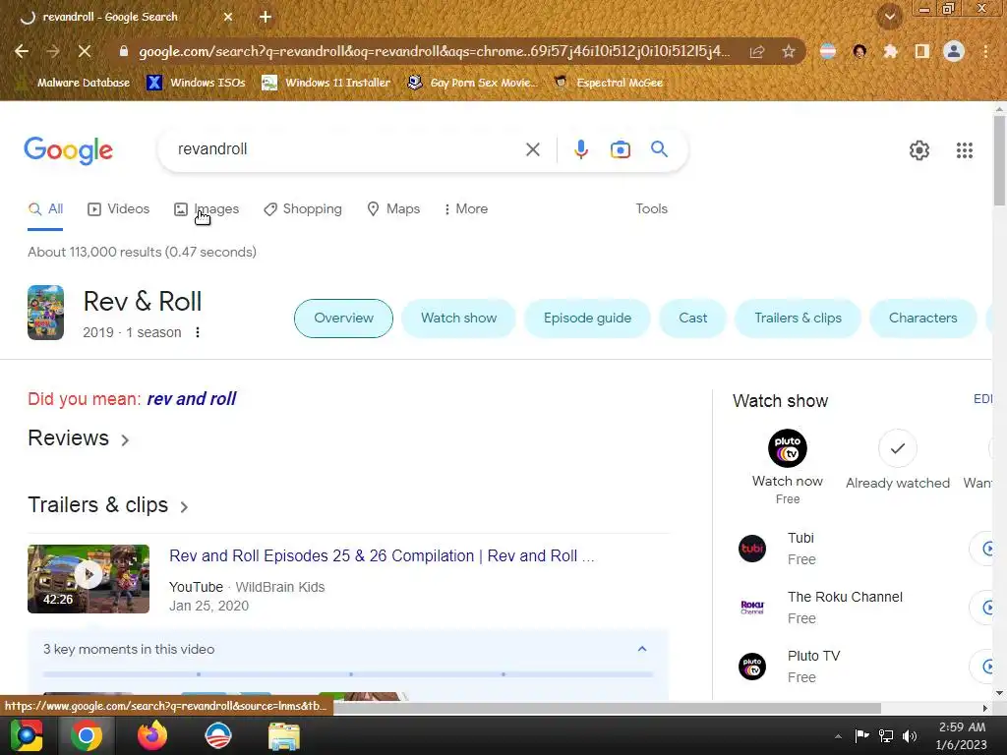Screen dimensions: 1007x755
Task: Expand the Reviews section arrow
Action: point(125,439)
